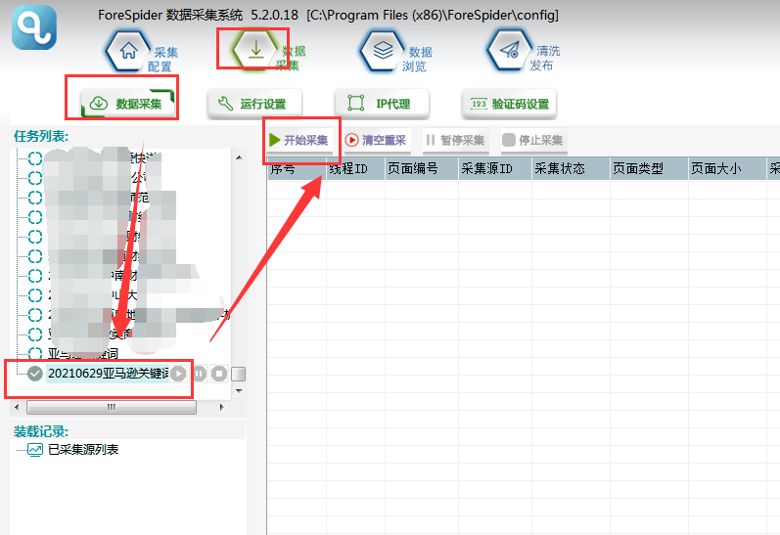Open the IP代理 tab

[x=382, y=104]
